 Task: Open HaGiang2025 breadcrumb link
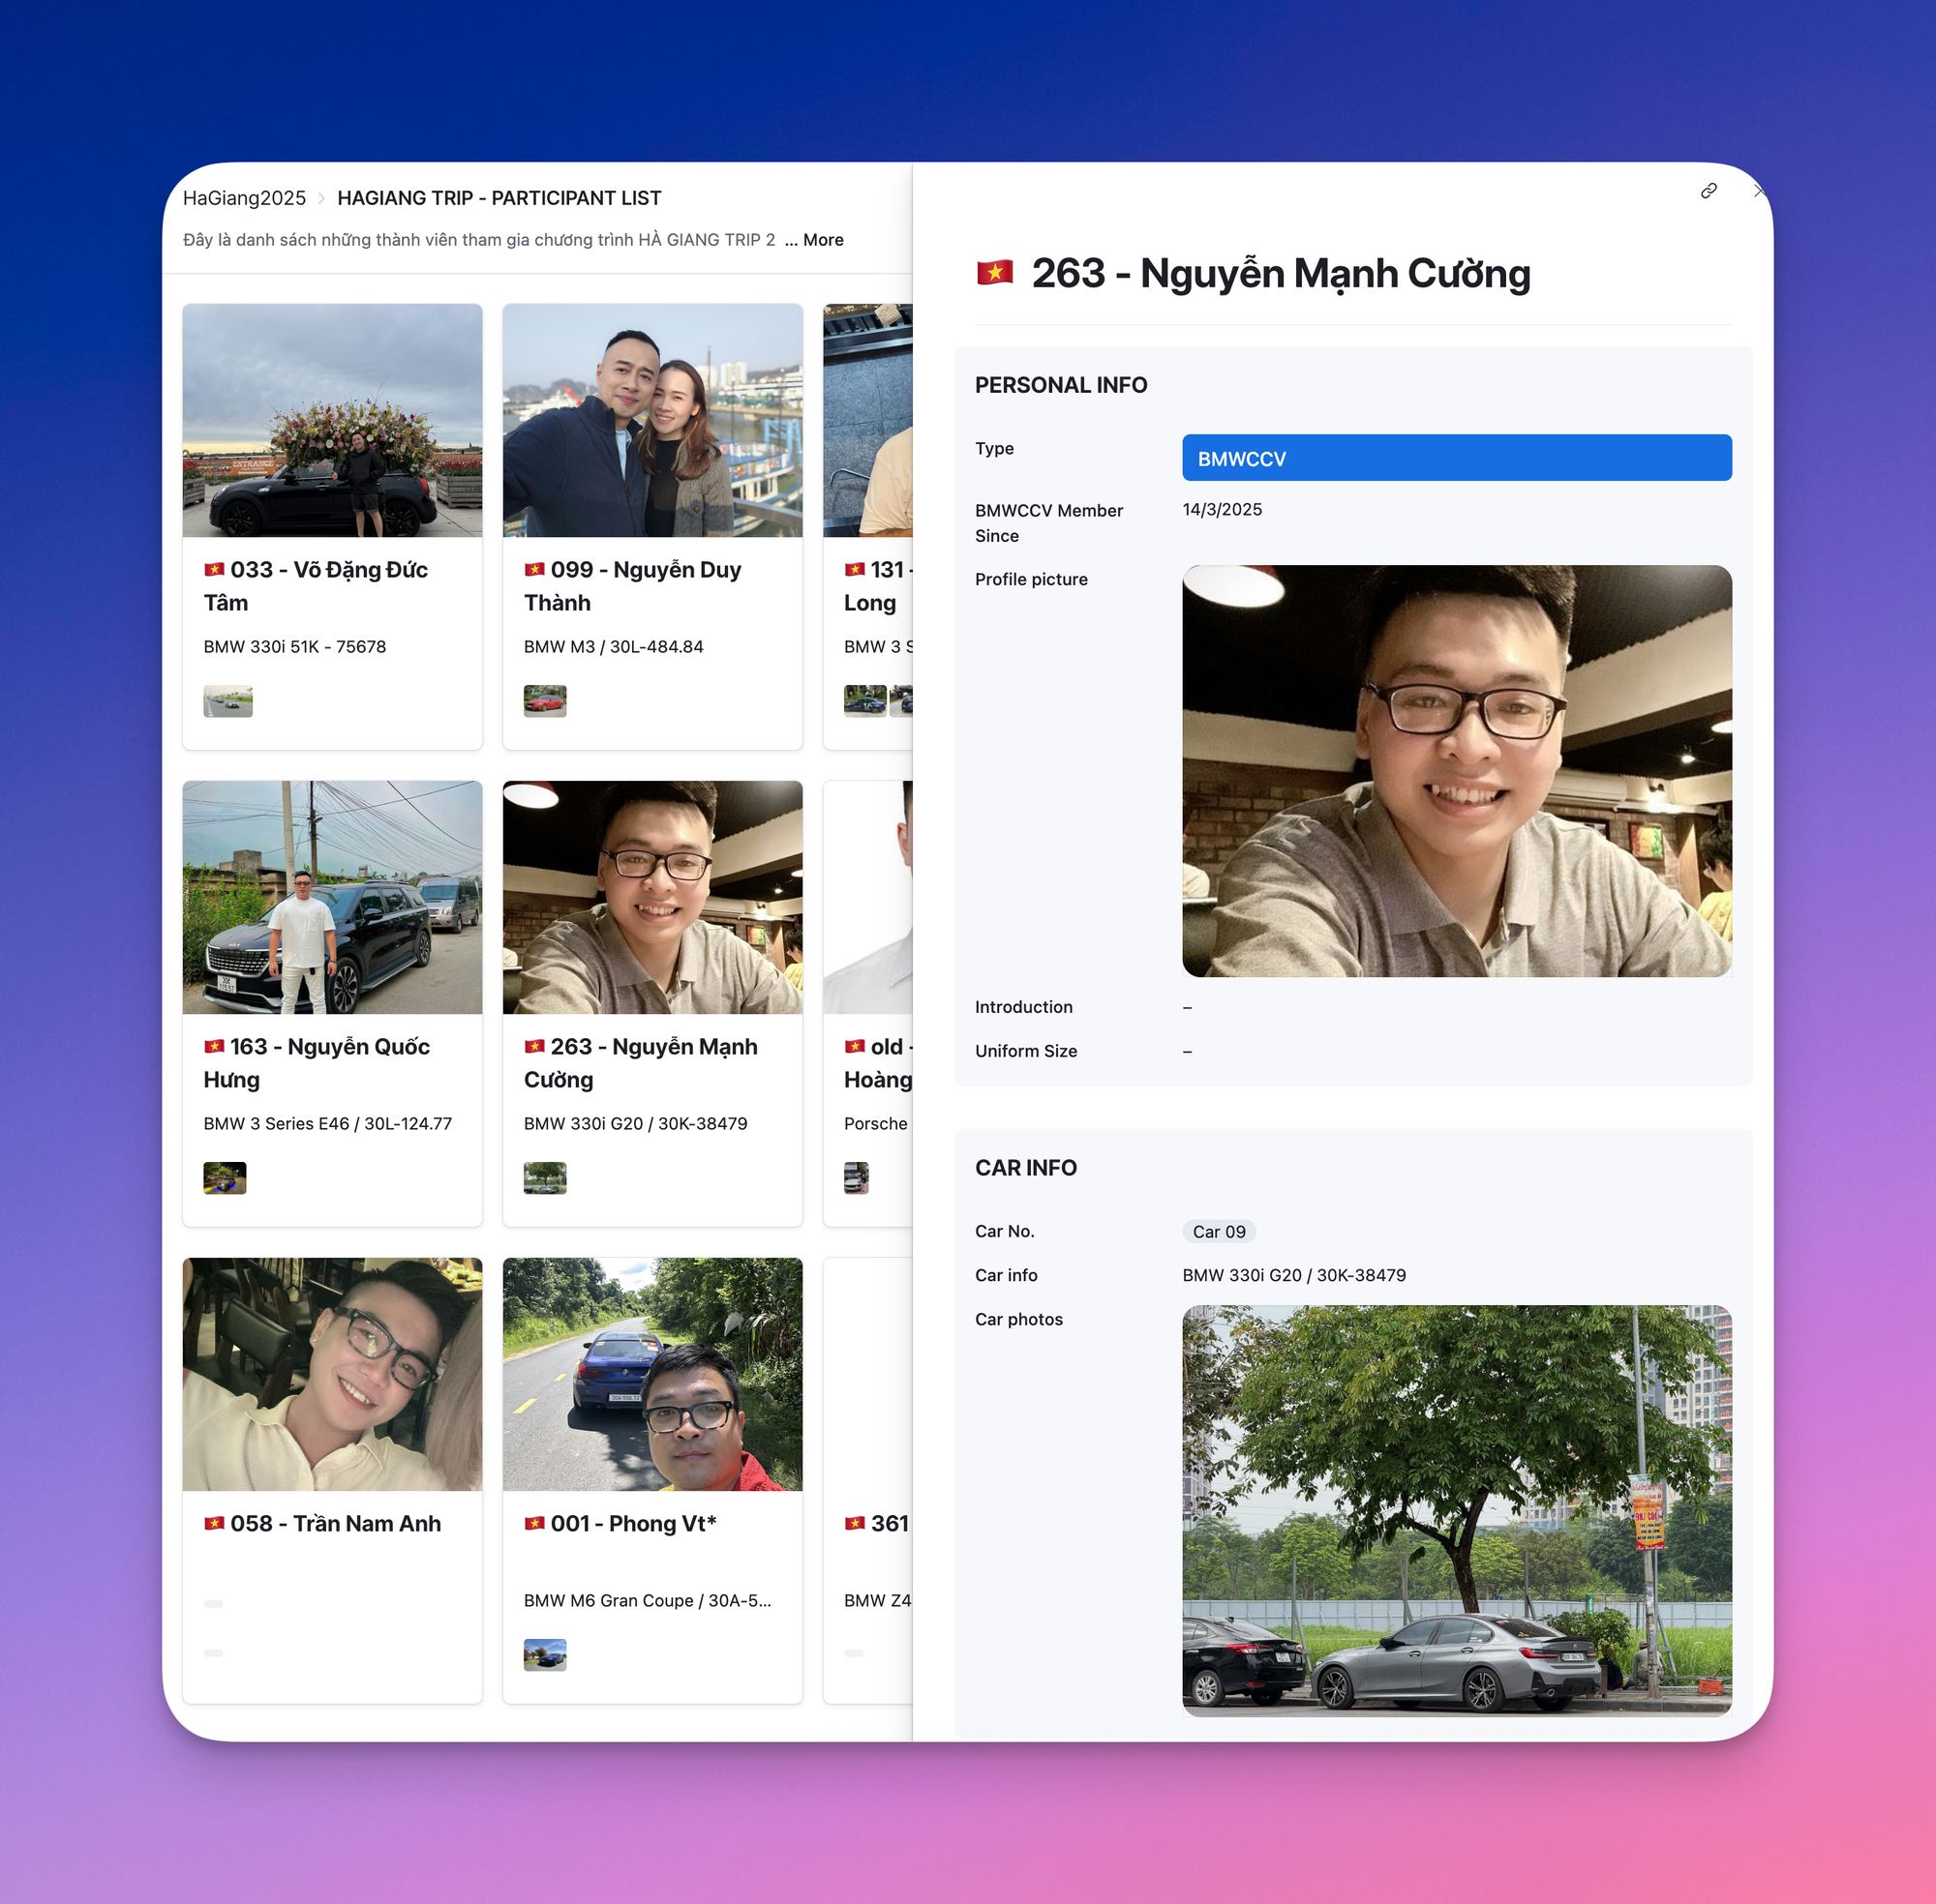(244, 198)
